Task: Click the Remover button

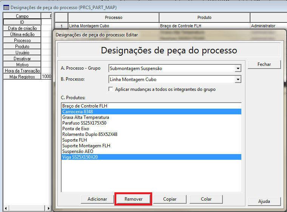Action: point(133,199)
